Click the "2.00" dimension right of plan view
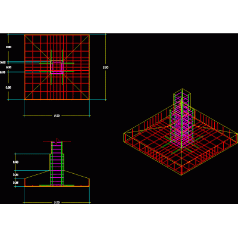The height and width of the screenshot is (238, 238). pyautogui.click(x=105, y=67)
